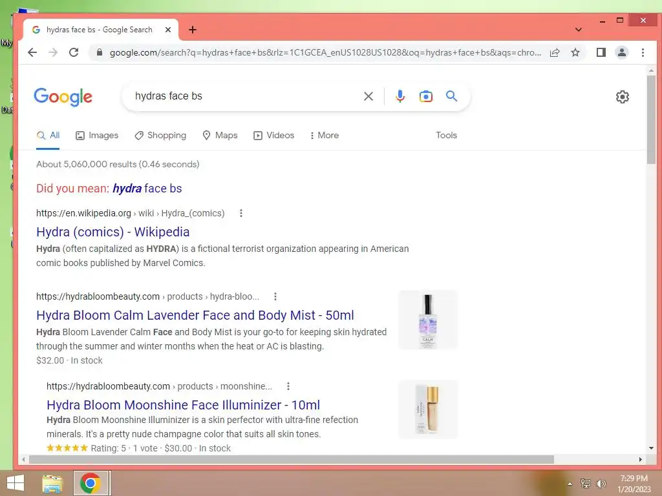Click the '$32.00 · In stock' text
This screenshot has width=662, height=496.
[x=69, y=360]
